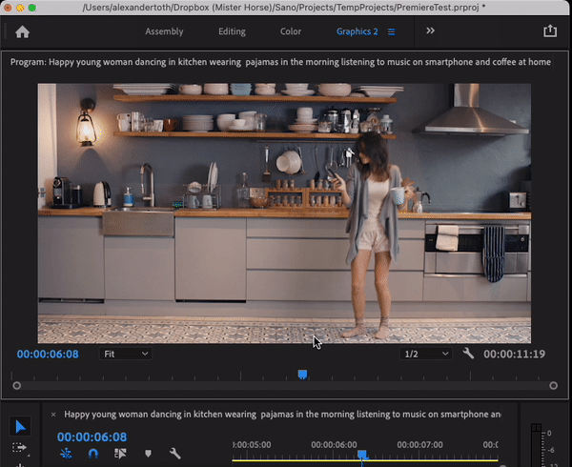This screenshot has height=467, width=572.
Task: Switch to the Color workspace
Action: [x=291, y=31]
